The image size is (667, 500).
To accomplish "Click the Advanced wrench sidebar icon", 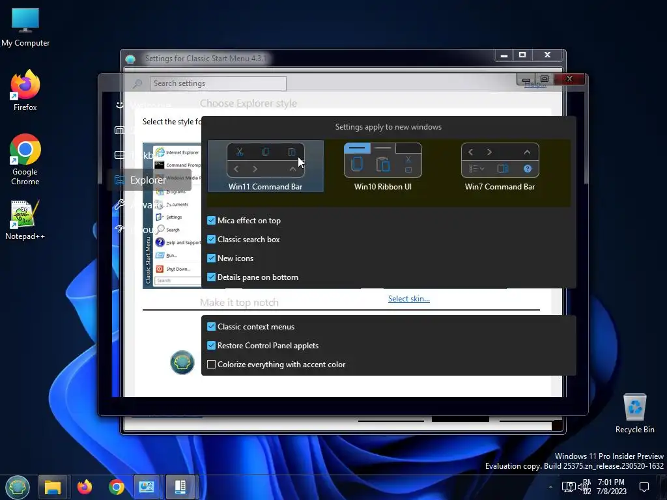I will click(x=120, y=204).
